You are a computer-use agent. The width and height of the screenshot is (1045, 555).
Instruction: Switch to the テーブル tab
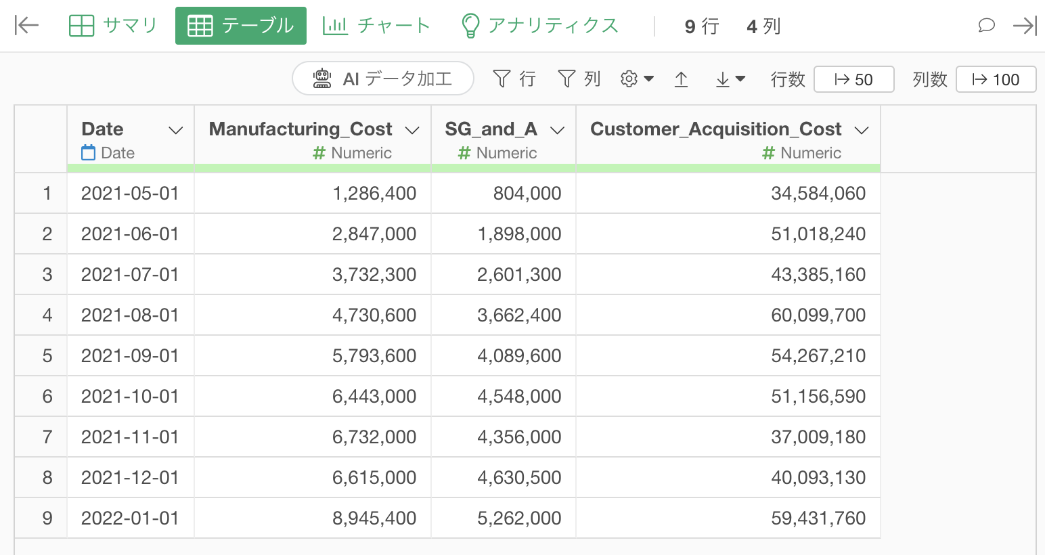click(x=241, y=26)
